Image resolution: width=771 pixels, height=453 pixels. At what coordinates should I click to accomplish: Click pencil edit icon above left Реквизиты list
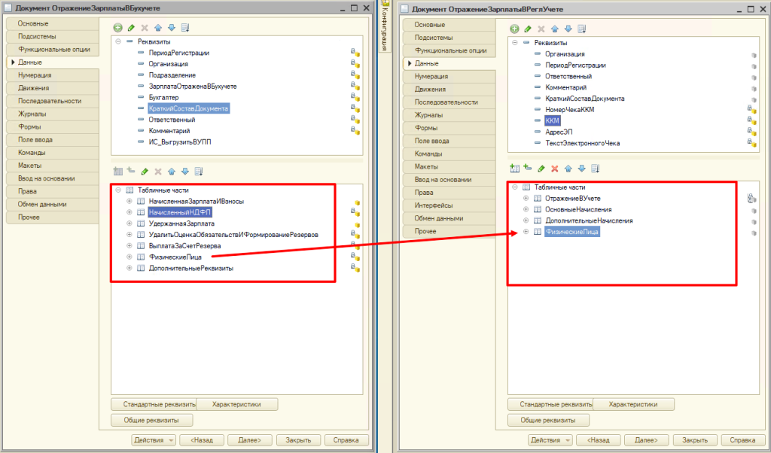[x=132, y=28]
